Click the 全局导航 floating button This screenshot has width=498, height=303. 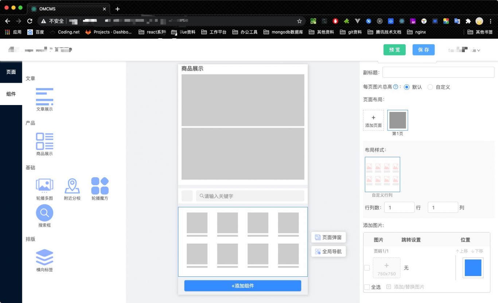pos(328,252)
